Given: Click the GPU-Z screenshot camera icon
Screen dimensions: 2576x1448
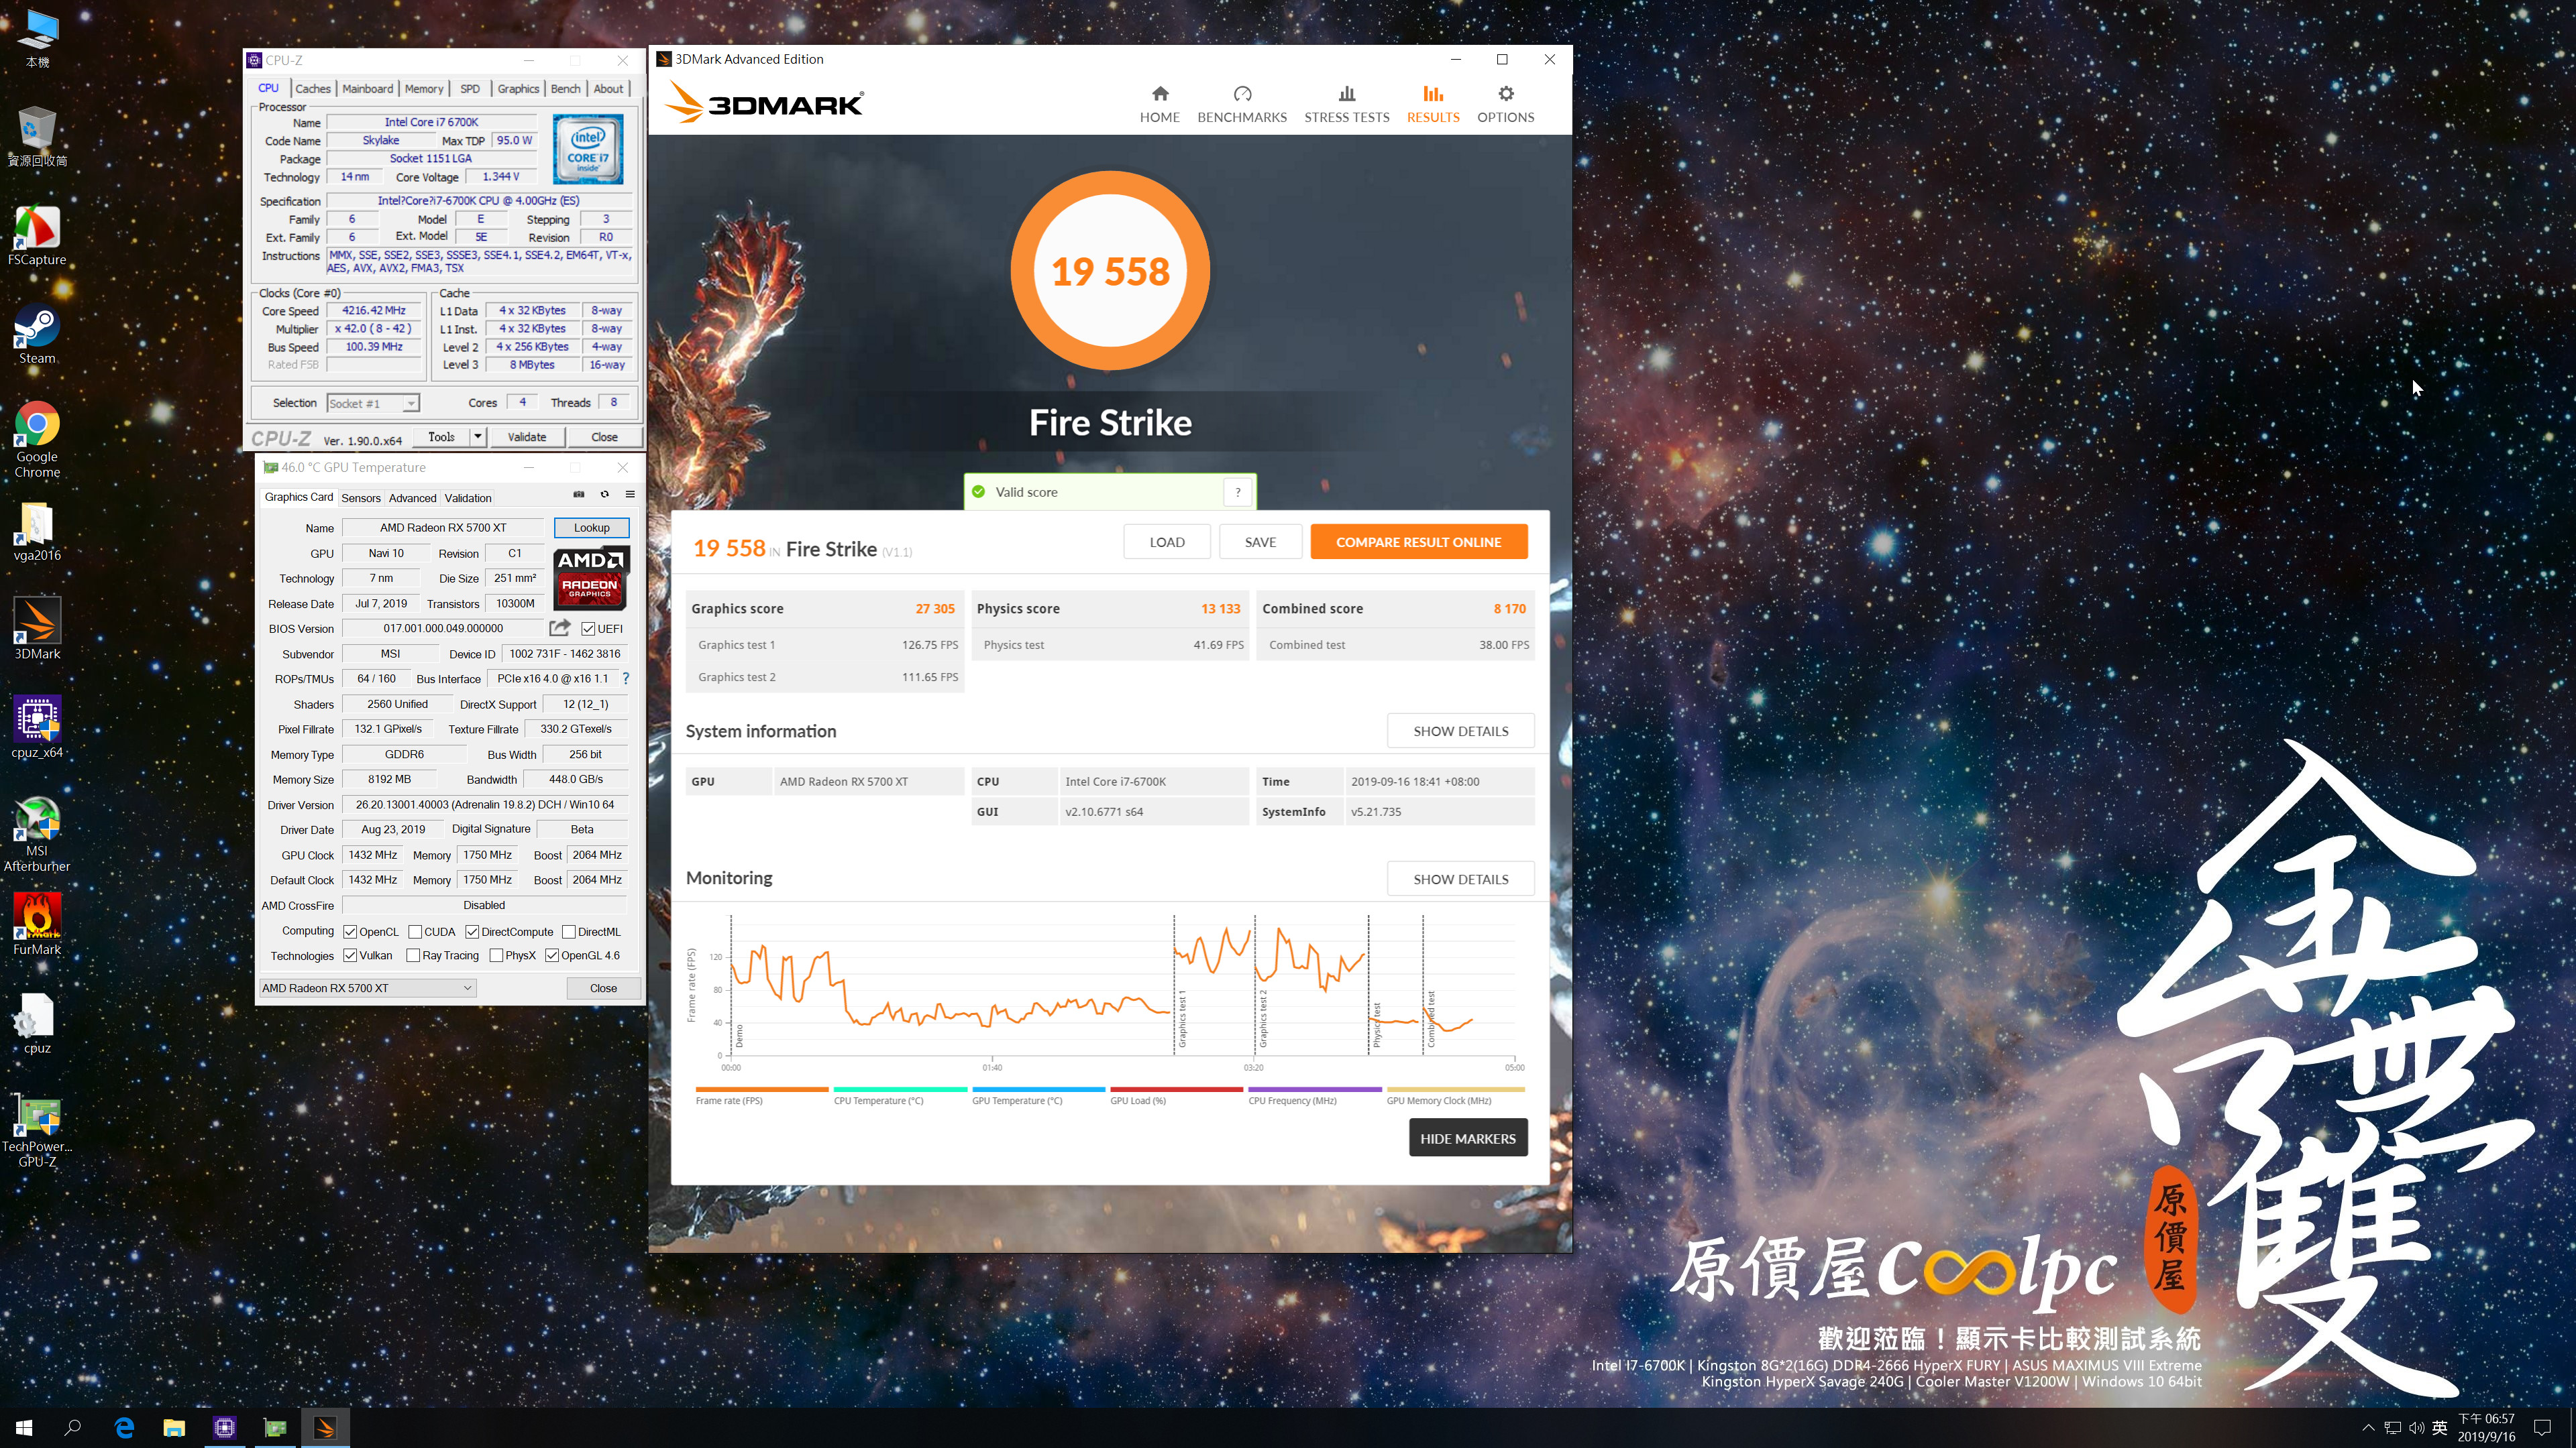Looking at the screenshot, I should 578,495.
